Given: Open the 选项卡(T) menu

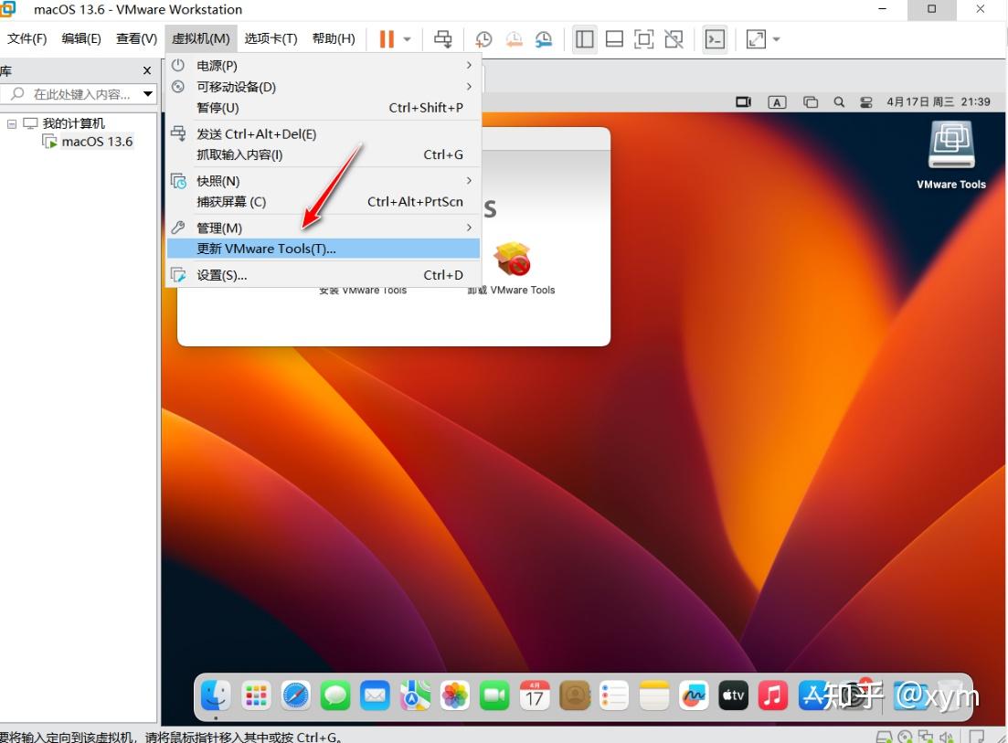Looking at the screenshot, I should 271,38.
